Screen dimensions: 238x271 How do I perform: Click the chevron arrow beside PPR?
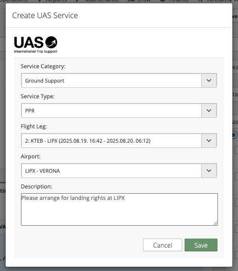[209, 111]
